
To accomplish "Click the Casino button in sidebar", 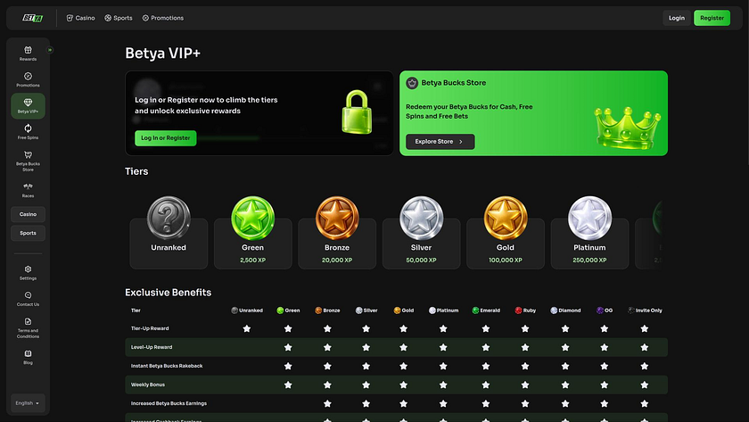I will pos(29,214).
